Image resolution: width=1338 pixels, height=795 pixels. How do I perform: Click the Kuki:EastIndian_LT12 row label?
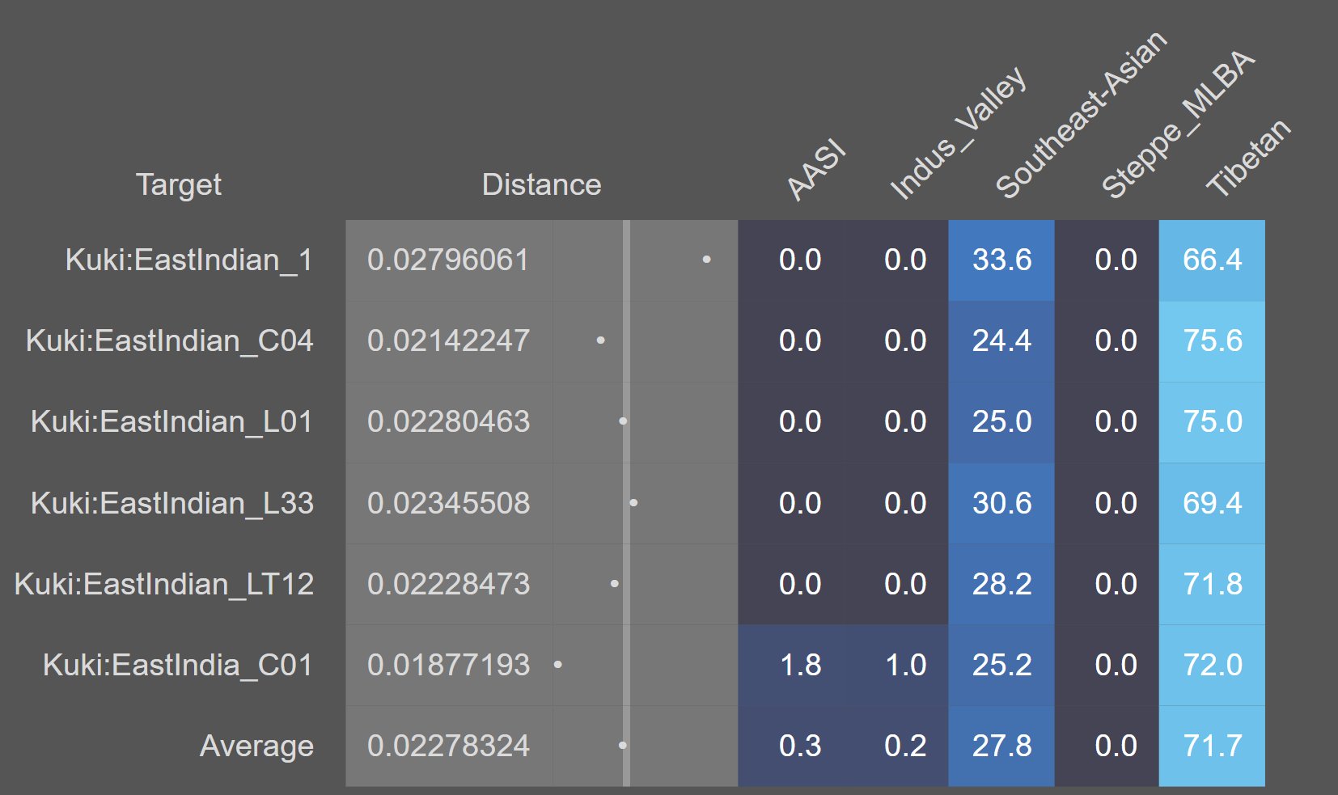[x=163, y=584]
